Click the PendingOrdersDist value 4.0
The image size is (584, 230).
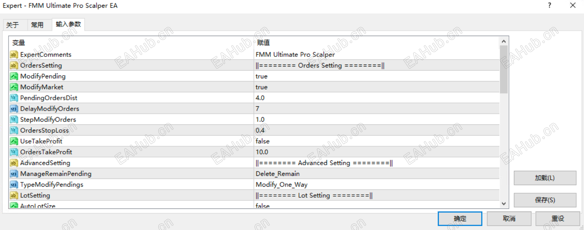(260, 98)
